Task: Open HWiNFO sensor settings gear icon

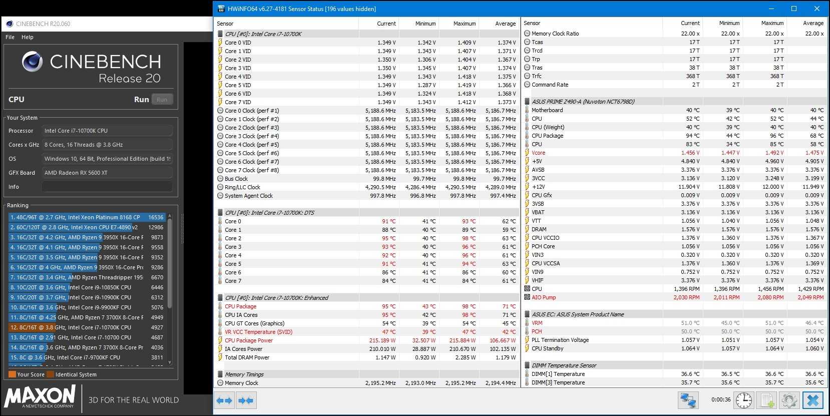Action: point(789,400)
